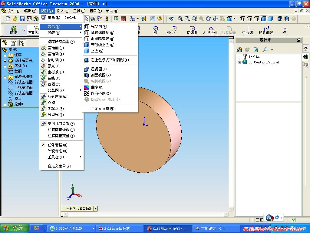Select the Centerline sketch tool
The image size is (310, 233).
(248, 30)
